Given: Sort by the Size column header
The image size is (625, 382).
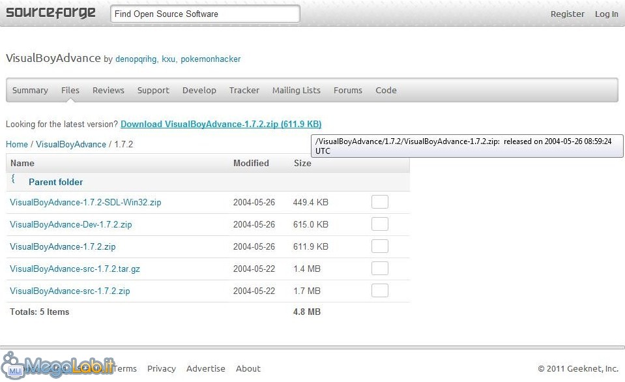Looking at the screenshot, I should 302,163.
